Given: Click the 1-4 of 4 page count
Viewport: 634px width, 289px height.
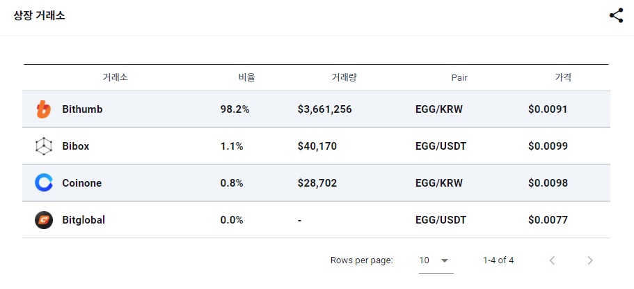Looking at the screenshot, I should coord(498,260).
